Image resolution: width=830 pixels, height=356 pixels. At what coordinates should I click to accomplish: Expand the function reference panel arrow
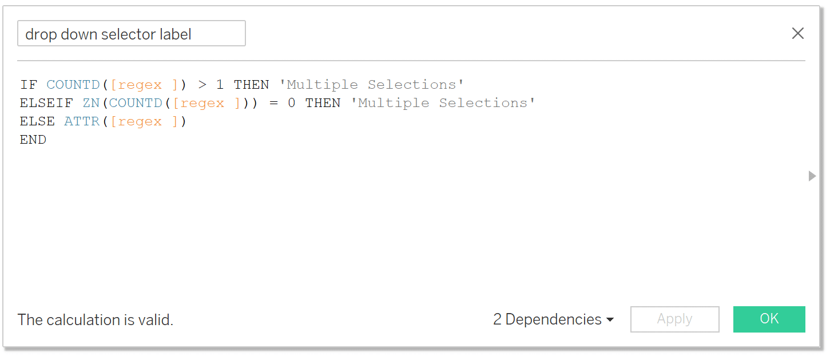click(x=812, y=176)
